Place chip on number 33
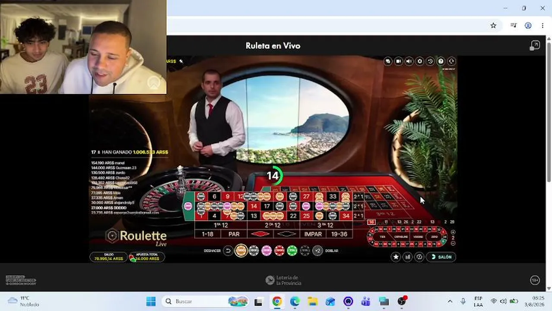Viewport: 552px width, 311px height. coord(333,197)
